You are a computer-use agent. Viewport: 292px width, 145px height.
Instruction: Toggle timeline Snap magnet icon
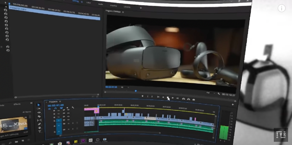(x=55, y=108)
